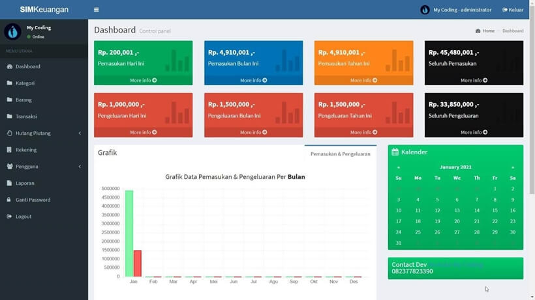Click the Dashboard speedometer icon in the sidebar
The image size is (535, 300).
point(9,66)
